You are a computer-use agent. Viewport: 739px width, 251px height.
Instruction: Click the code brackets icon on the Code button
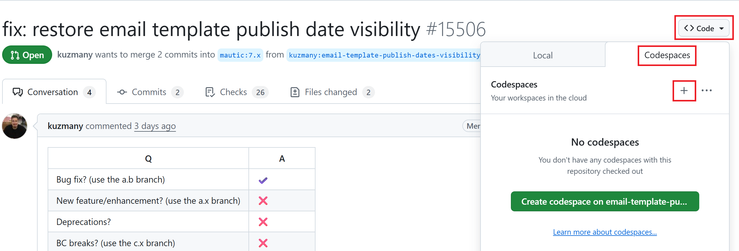689,28
